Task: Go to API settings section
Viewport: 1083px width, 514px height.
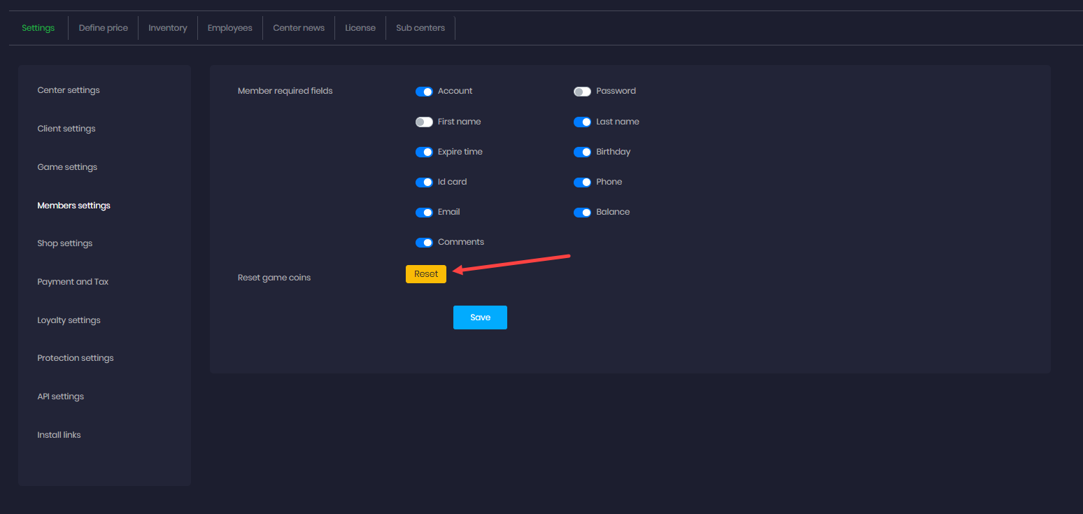Action: [60, 397]
